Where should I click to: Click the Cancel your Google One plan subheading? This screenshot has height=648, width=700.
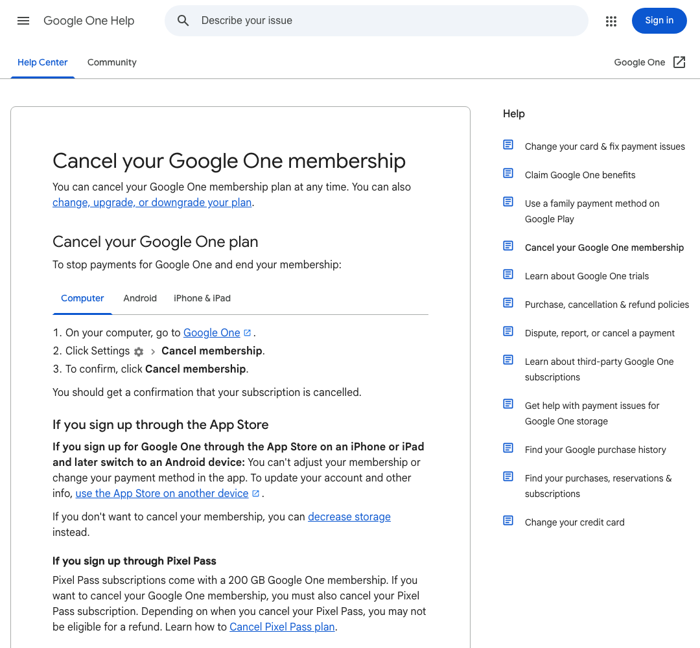pos(156,242)
